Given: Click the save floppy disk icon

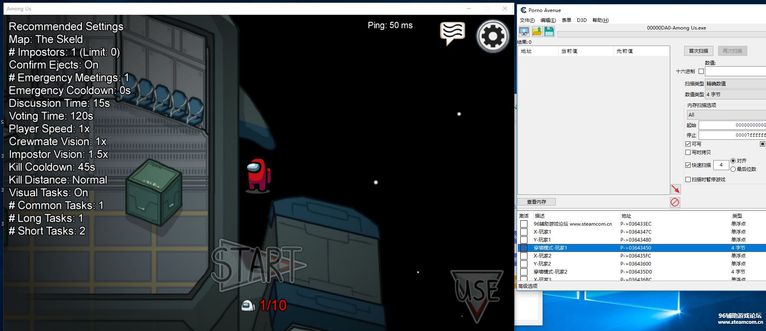Looking at the screenshot, I should [549, 31].
